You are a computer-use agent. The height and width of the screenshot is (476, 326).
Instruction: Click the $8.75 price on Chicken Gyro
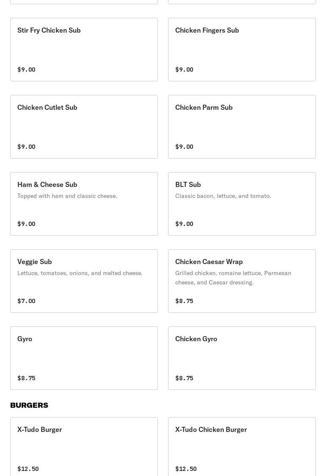(184, 378)
